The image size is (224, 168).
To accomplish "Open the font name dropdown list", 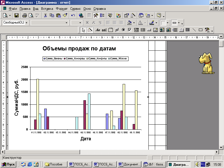I will [66, 23].
